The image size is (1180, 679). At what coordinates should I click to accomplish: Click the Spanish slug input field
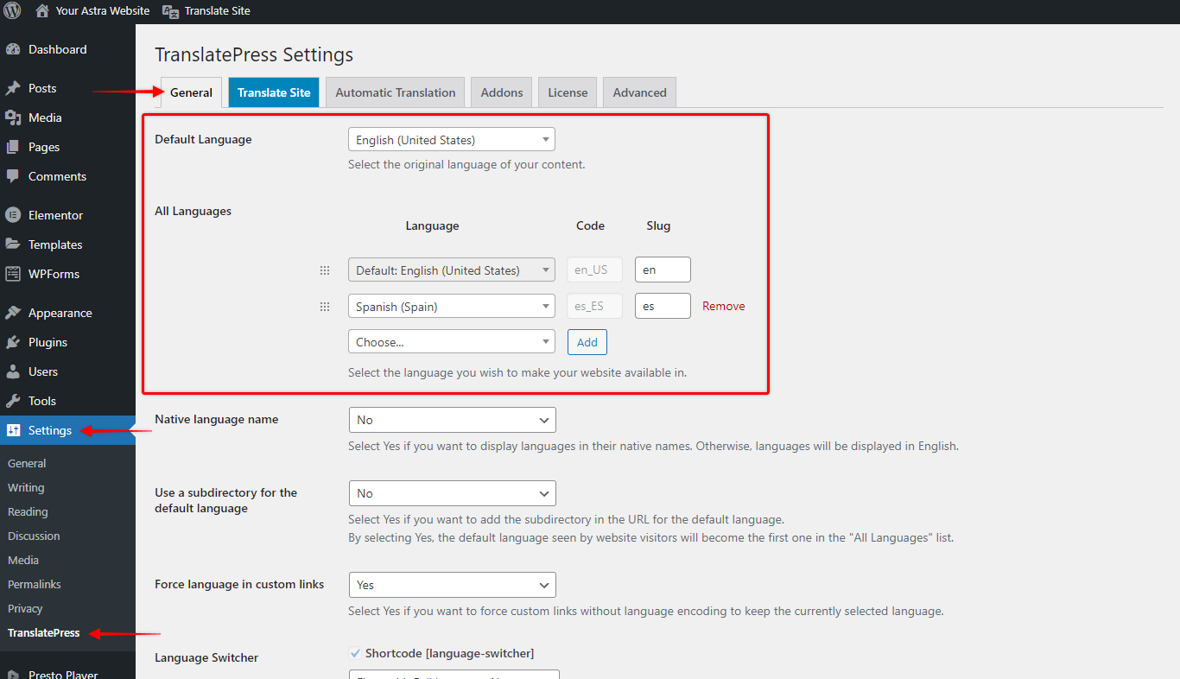click(x=662, y=306)
